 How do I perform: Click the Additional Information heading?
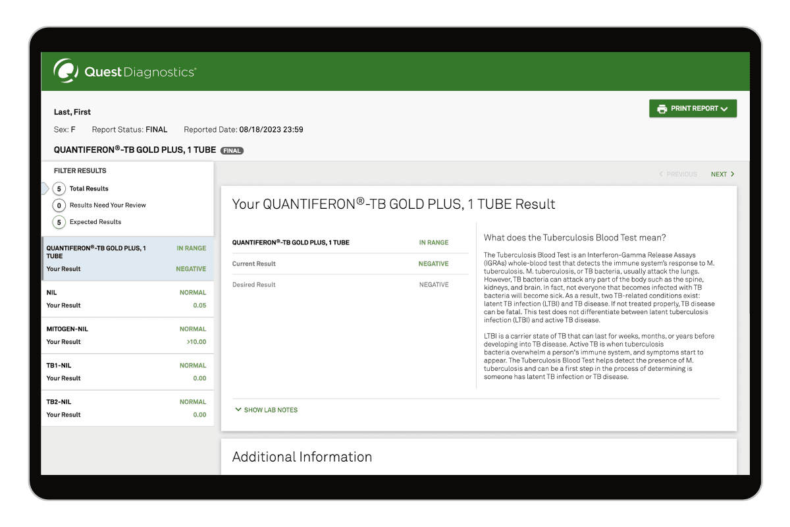pyautogui.click(x=302, y=457)
